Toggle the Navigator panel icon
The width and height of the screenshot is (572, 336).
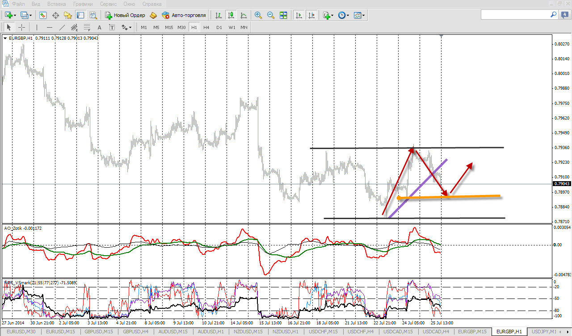(68, 15)
